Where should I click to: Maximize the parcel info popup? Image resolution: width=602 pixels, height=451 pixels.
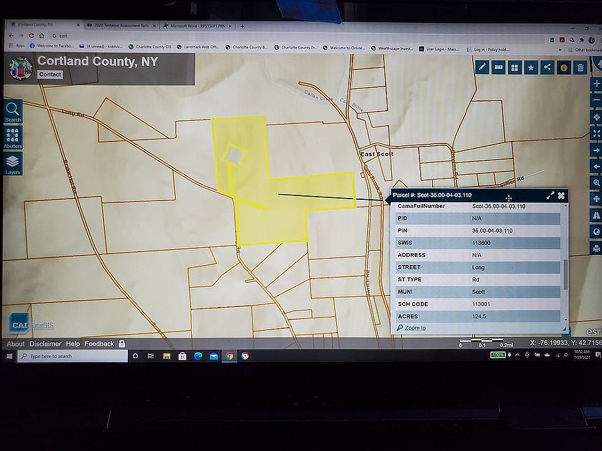550,195
